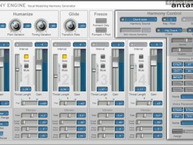Mute voice 1
The height and width of the screenshot is (145, 193).
(x=26, y=66)
